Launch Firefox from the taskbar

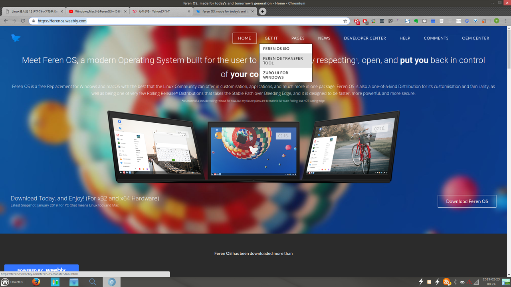click(36, 282)
